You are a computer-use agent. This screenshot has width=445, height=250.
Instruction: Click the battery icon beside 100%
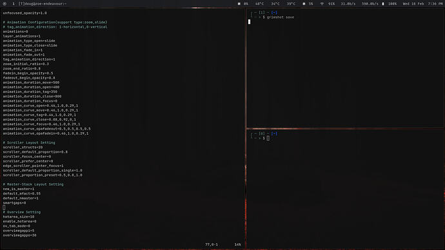click(383, 4)
